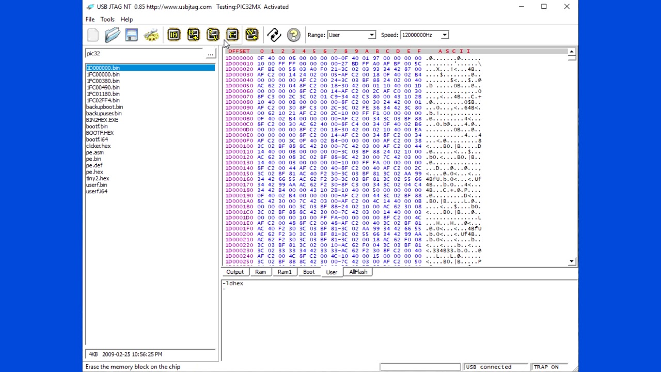Select file 1FC00380.bin

(x=103, y=81)
